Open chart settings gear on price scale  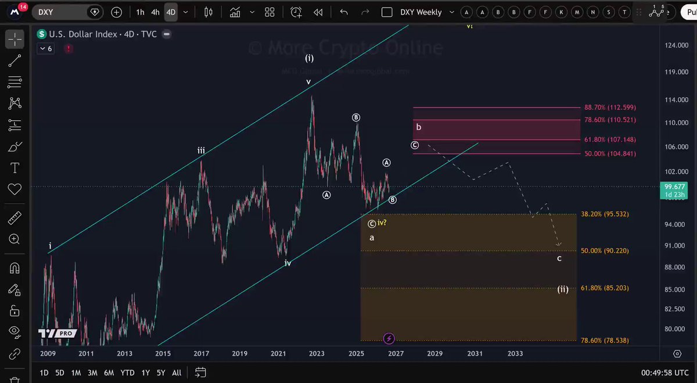pos(677,353)
